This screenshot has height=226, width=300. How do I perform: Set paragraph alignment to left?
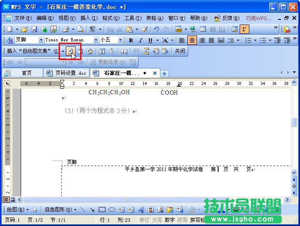coord(182,40)
